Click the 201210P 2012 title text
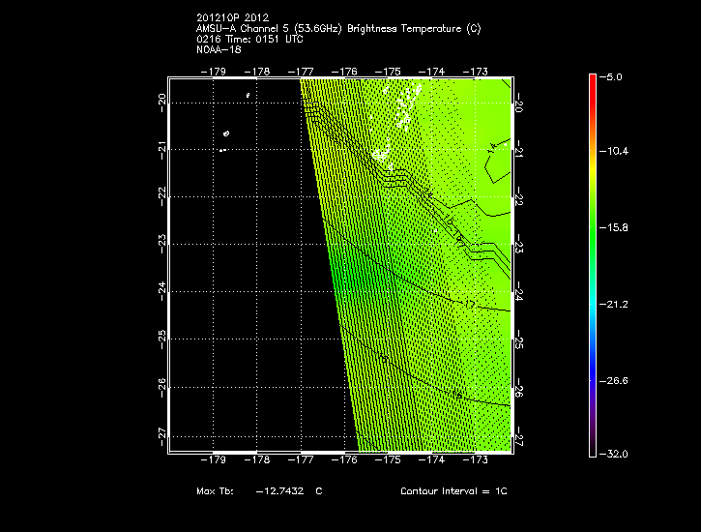Image resolution: width=701 pixels, height=532 pixels. click(232, 16)
